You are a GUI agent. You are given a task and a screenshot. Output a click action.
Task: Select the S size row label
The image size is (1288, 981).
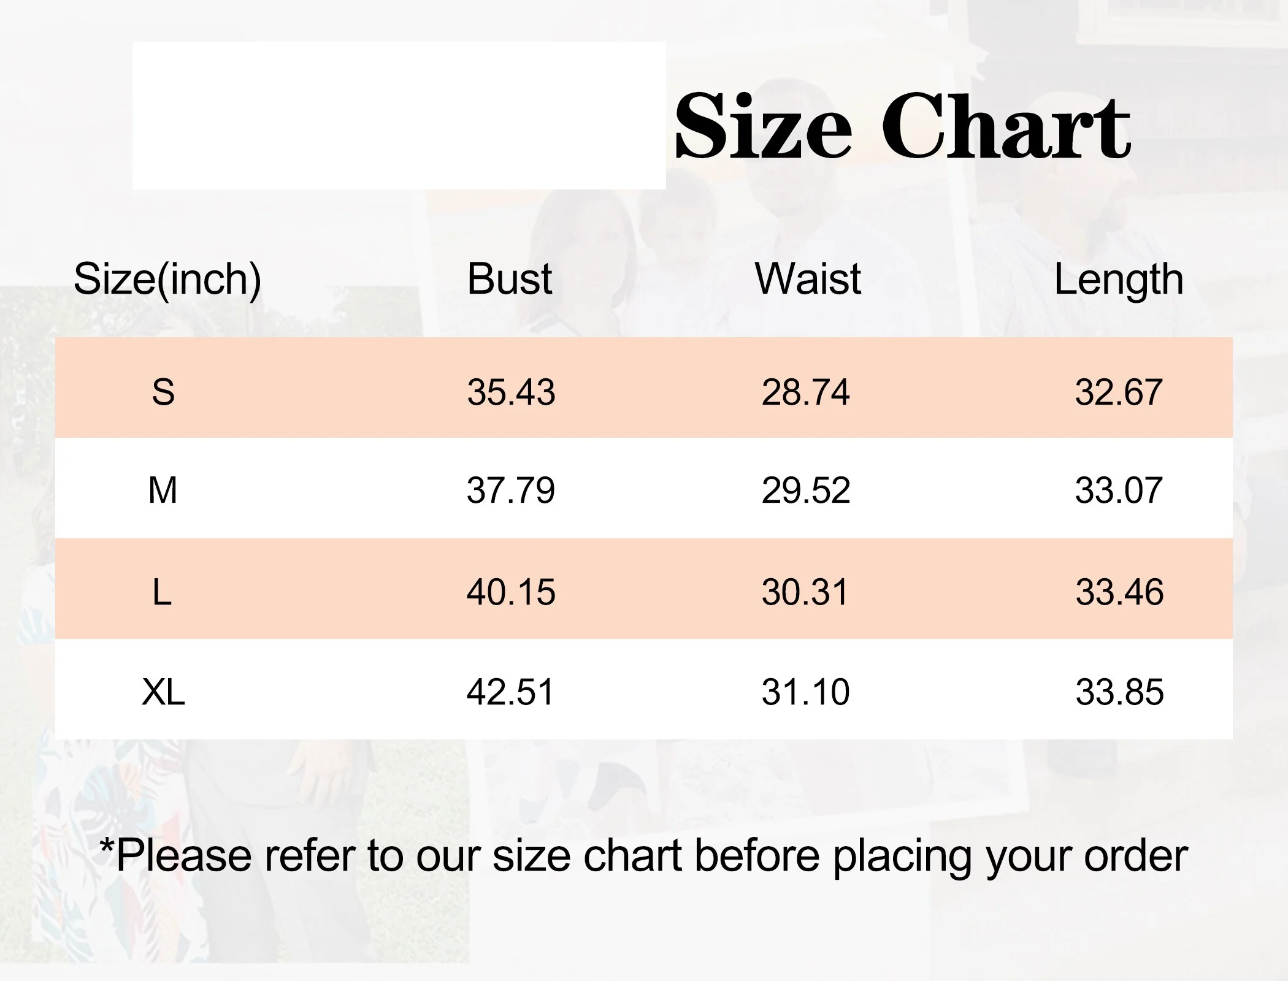point(163,392)
